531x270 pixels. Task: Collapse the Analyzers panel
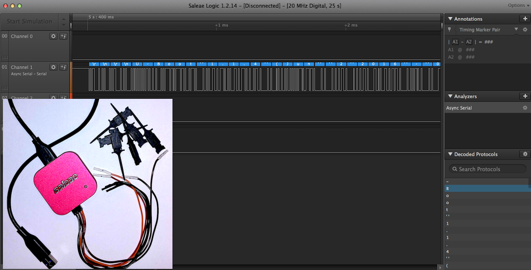pyautogui.click(x=450, y=96)
